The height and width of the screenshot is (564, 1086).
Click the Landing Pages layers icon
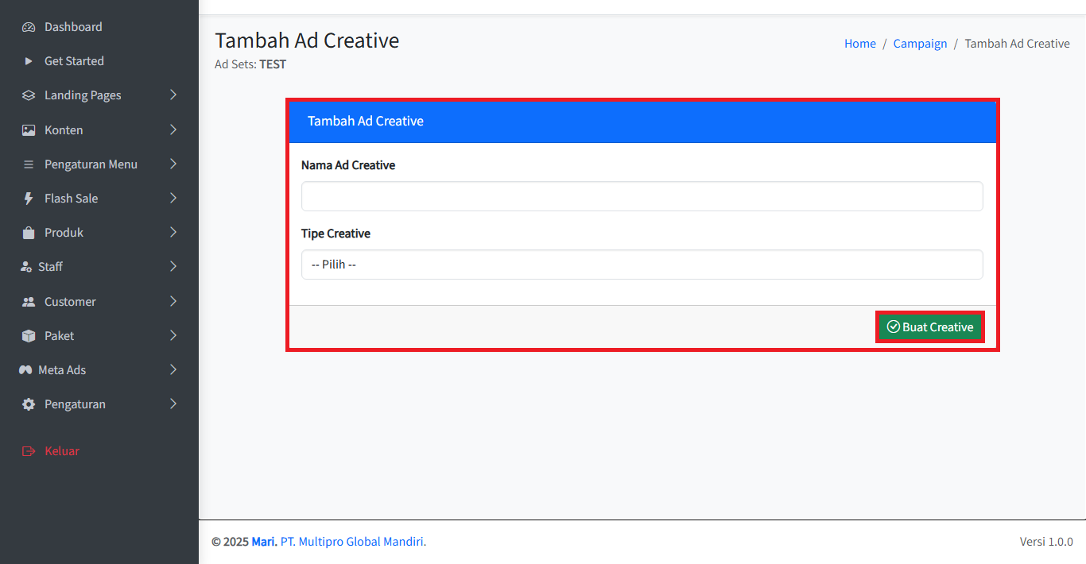point(29,95)
